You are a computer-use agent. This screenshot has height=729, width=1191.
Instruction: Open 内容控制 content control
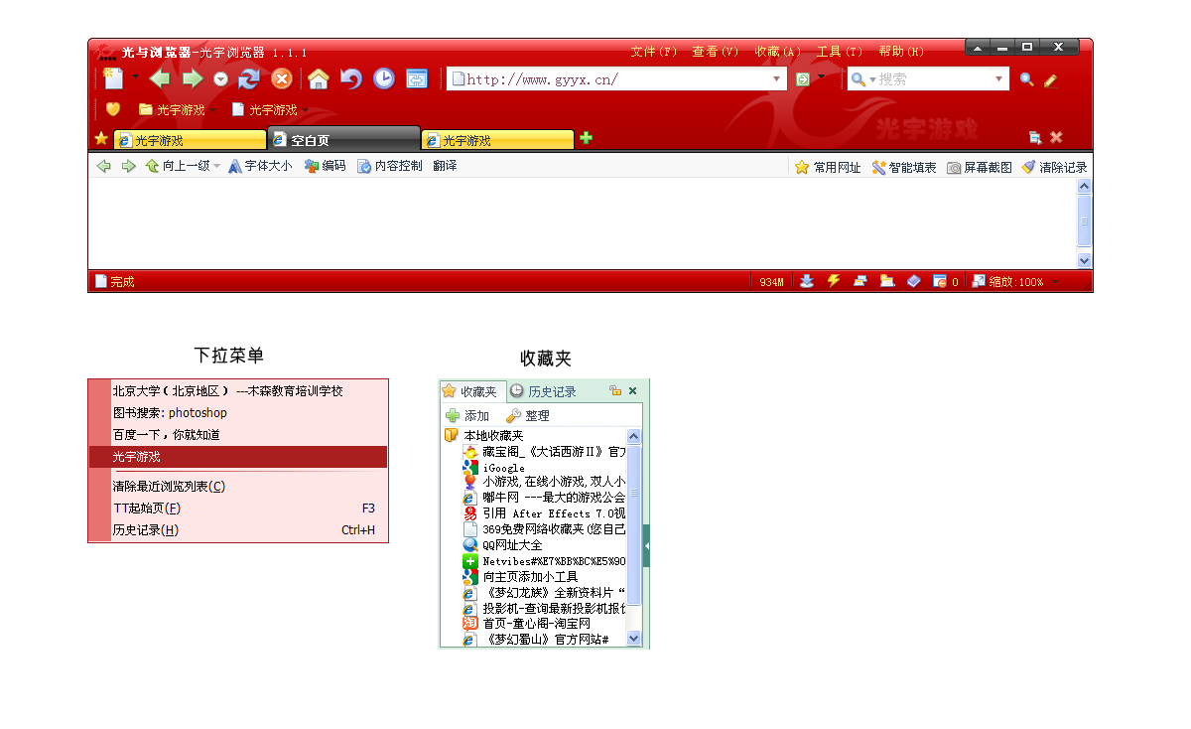pyautogui.click(x=390, y=167)
